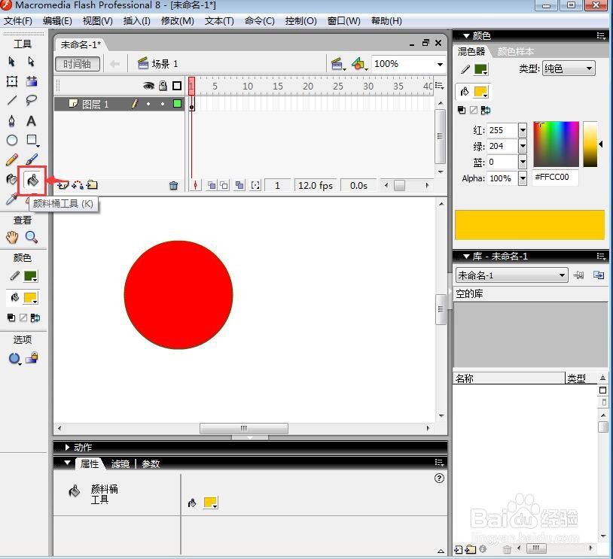Image resolution: width=613 pixels, height=559 pixels.
Task: Toggle Edit Multiple Frames button
Action: point(239,186)
